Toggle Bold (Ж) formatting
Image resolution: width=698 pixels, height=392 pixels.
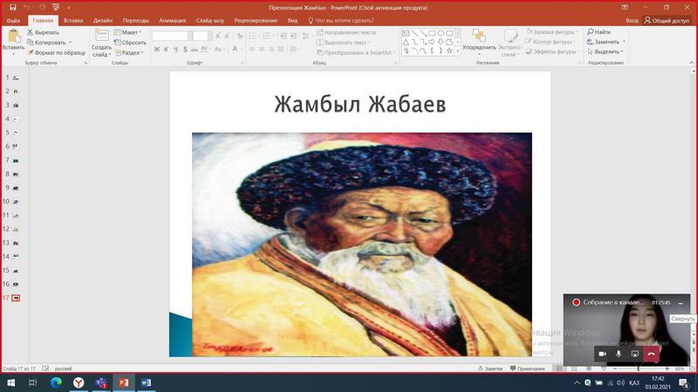coord(156,50)
